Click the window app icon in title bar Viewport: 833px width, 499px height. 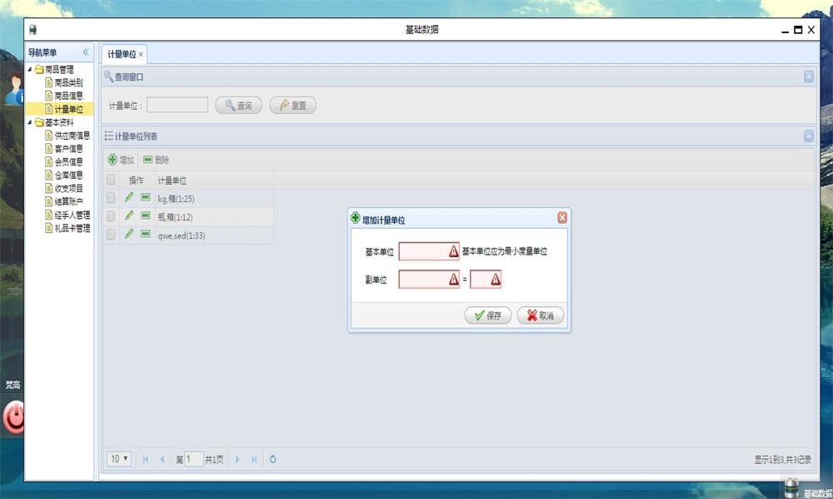(33, 30)
